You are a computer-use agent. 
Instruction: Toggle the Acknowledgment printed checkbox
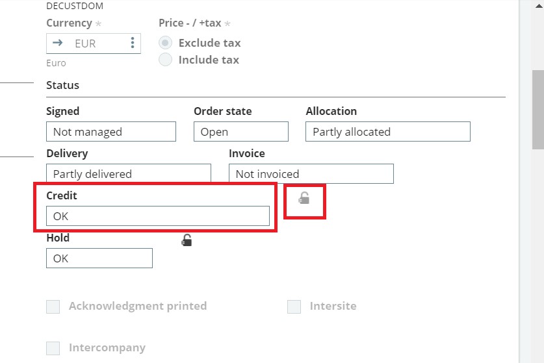(x=53, y=307)
